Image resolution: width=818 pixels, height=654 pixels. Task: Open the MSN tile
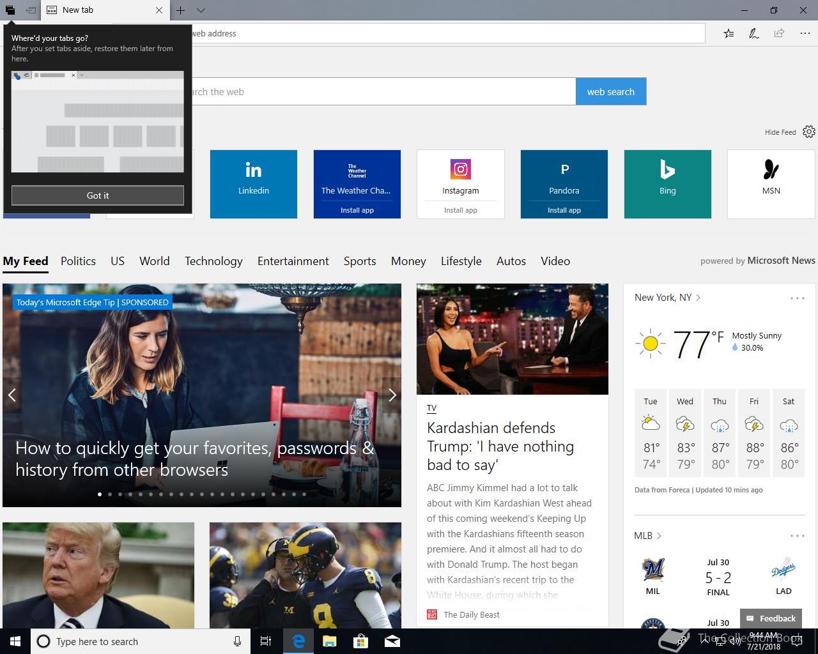pyautogui.click(x=771, y=184)
